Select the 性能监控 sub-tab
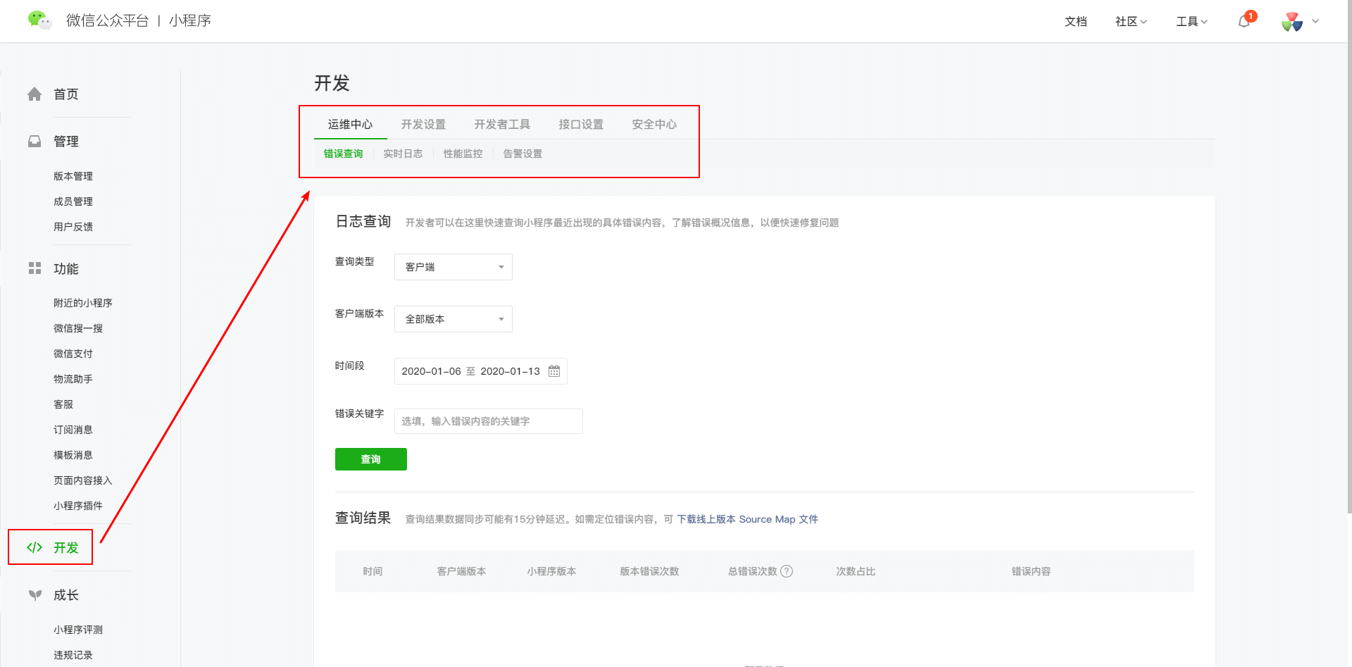1352x667 pixels. coord(463,154)
